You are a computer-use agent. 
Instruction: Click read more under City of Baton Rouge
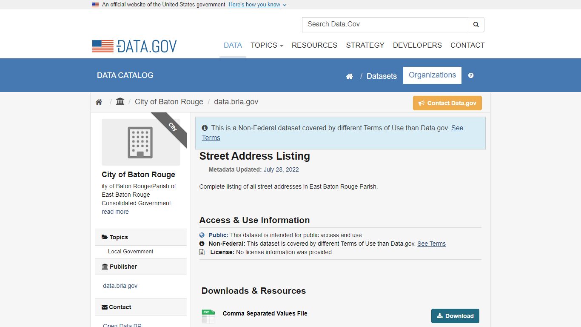115,212
